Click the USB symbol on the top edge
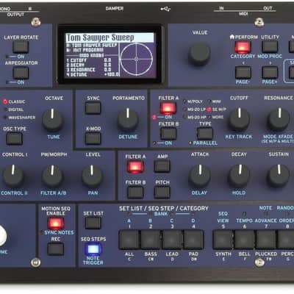The image size is (294, 294). click(165, 9)
